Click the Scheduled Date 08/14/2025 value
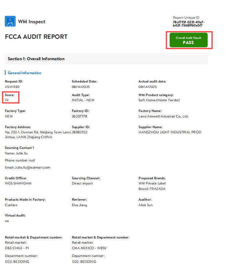The image size is (225, 267). [81, 87]
